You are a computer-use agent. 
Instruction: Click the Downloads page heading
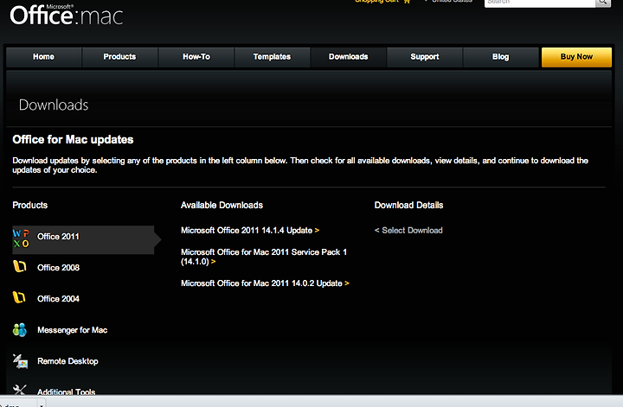[54, 105]
